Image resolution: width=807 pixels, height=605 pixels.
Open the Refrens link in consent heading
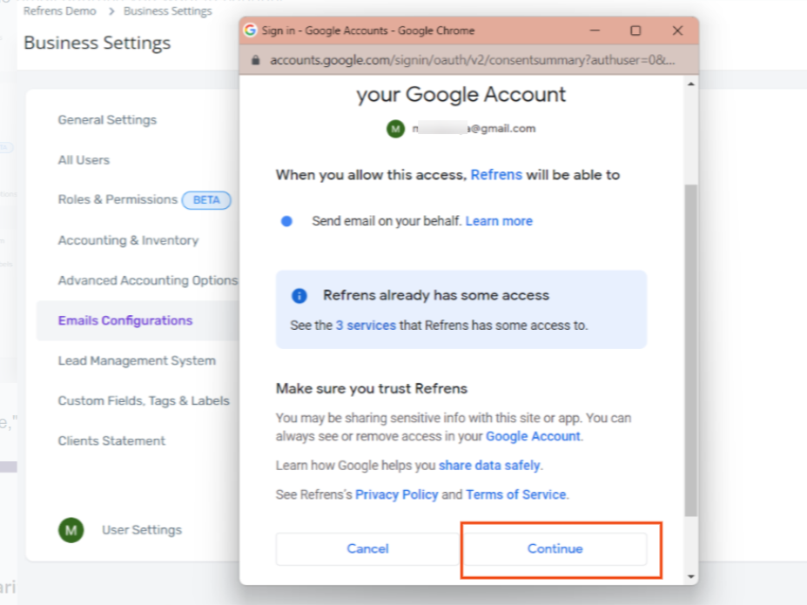tap(496, 175)
